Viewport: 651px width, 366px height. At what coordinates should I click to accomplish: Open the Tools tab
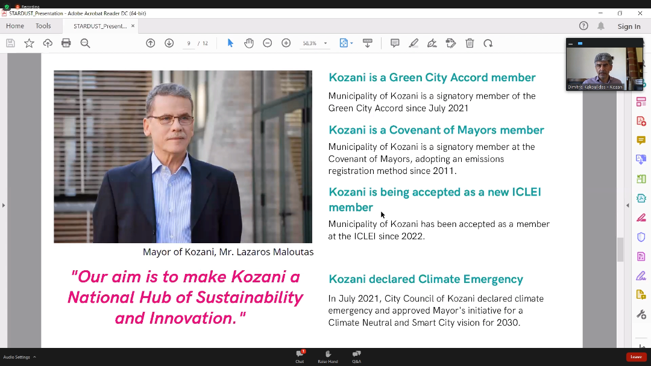coord(43,26)
